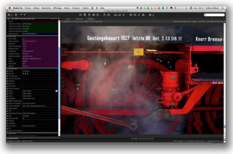Click the pencil icon beside Pays field
233x154 pixels.
pos(7,116)
